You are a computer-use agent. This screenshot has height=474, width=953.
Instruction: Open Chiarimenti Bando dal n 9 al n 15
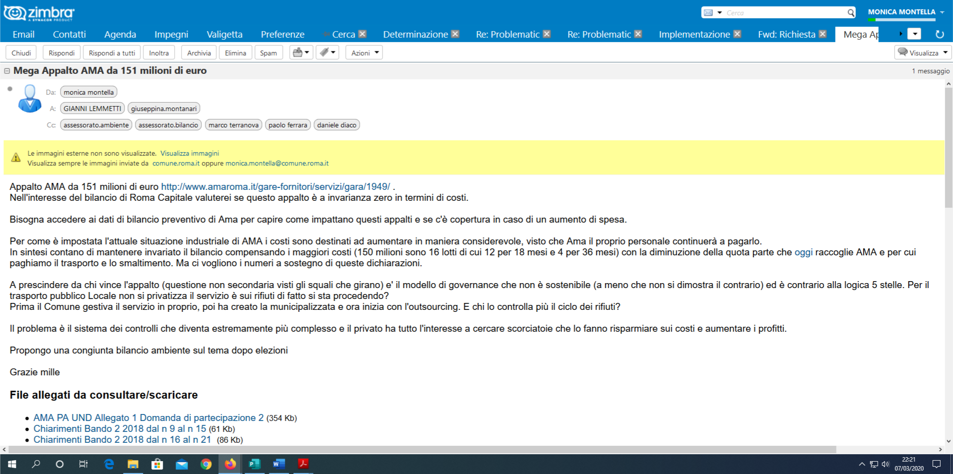pyautogui.click(x=120, y=428)
